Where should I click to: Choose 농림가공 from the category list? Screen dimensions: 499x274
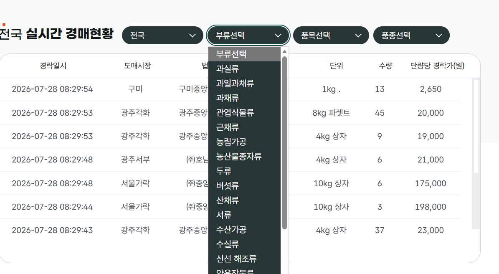point(244,142)
